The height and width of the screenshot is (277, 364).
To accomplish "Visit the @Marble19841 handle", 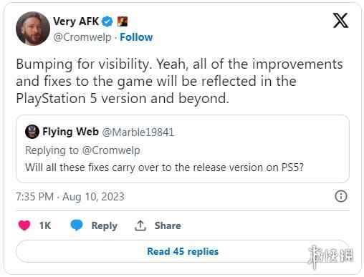I will 138,132.
